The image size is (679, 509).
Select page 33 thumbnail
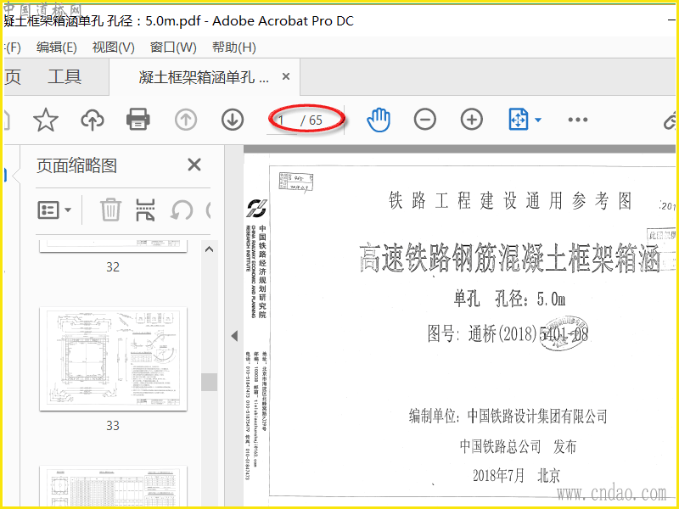pyautogui.click(x=113, y=359)
